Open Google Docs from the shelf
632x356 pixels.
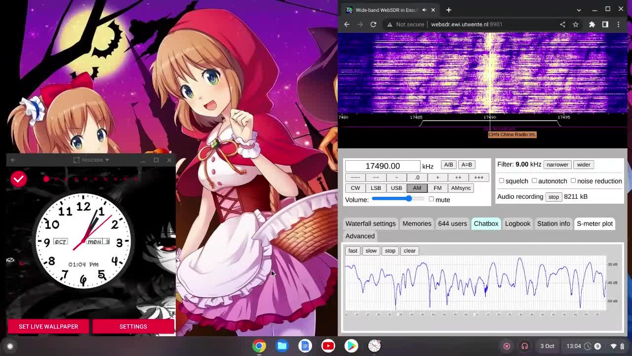coord(305,346)
